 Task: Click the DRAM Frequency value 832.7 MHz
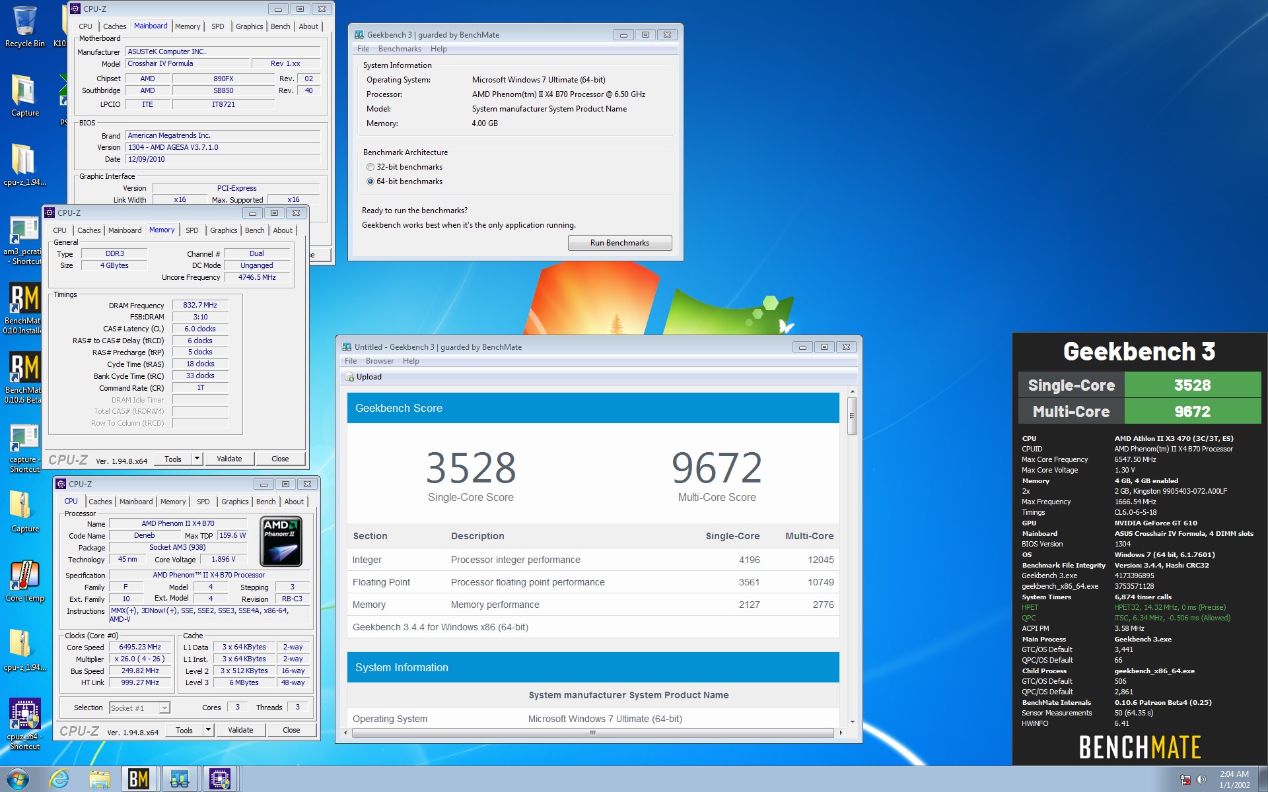point(200,305)
